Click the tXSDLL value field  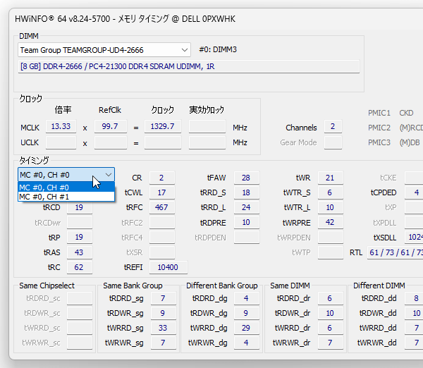pyautogui.click(x=414, y=237)
